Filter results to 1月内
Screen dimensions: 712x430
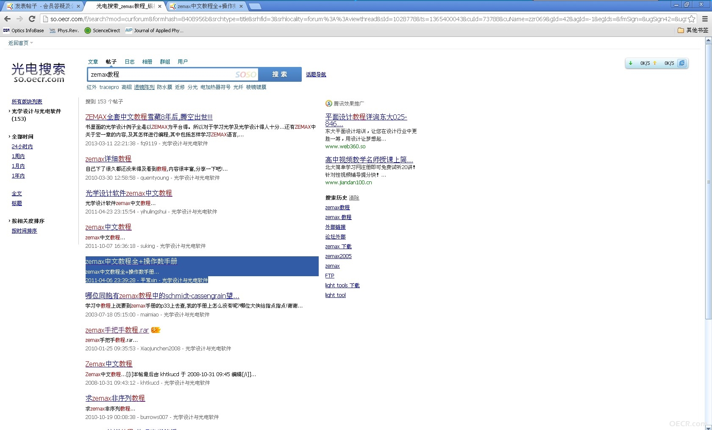point(18,166)
